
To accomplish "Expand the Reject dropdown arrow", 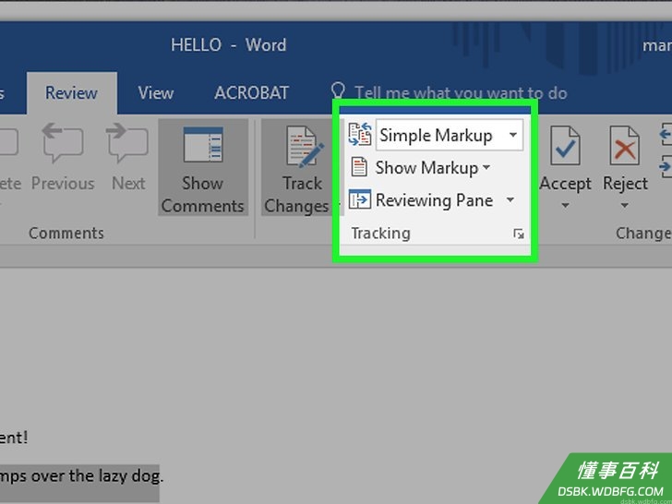I will pyautogui.click(x=624, y=205).
